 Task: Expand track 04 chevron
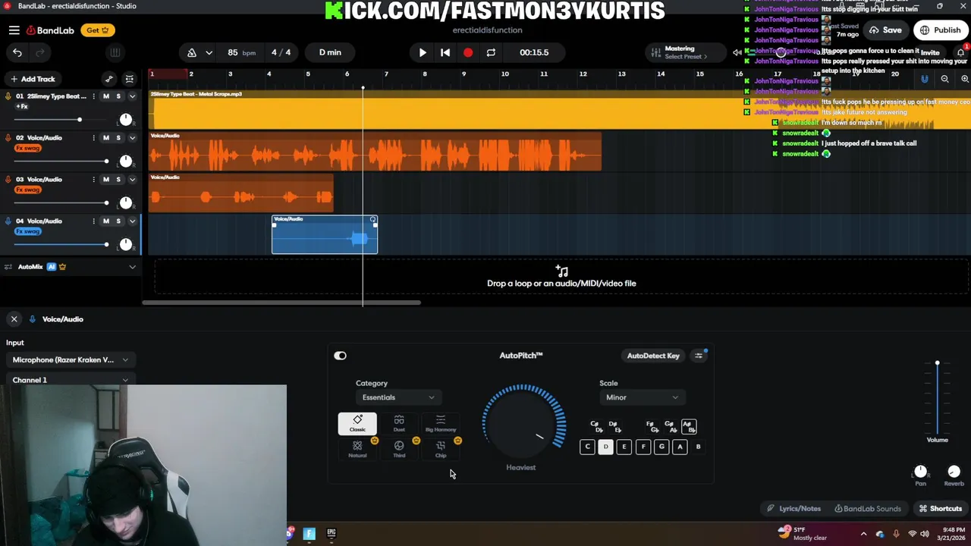click(x=132, y=221)
